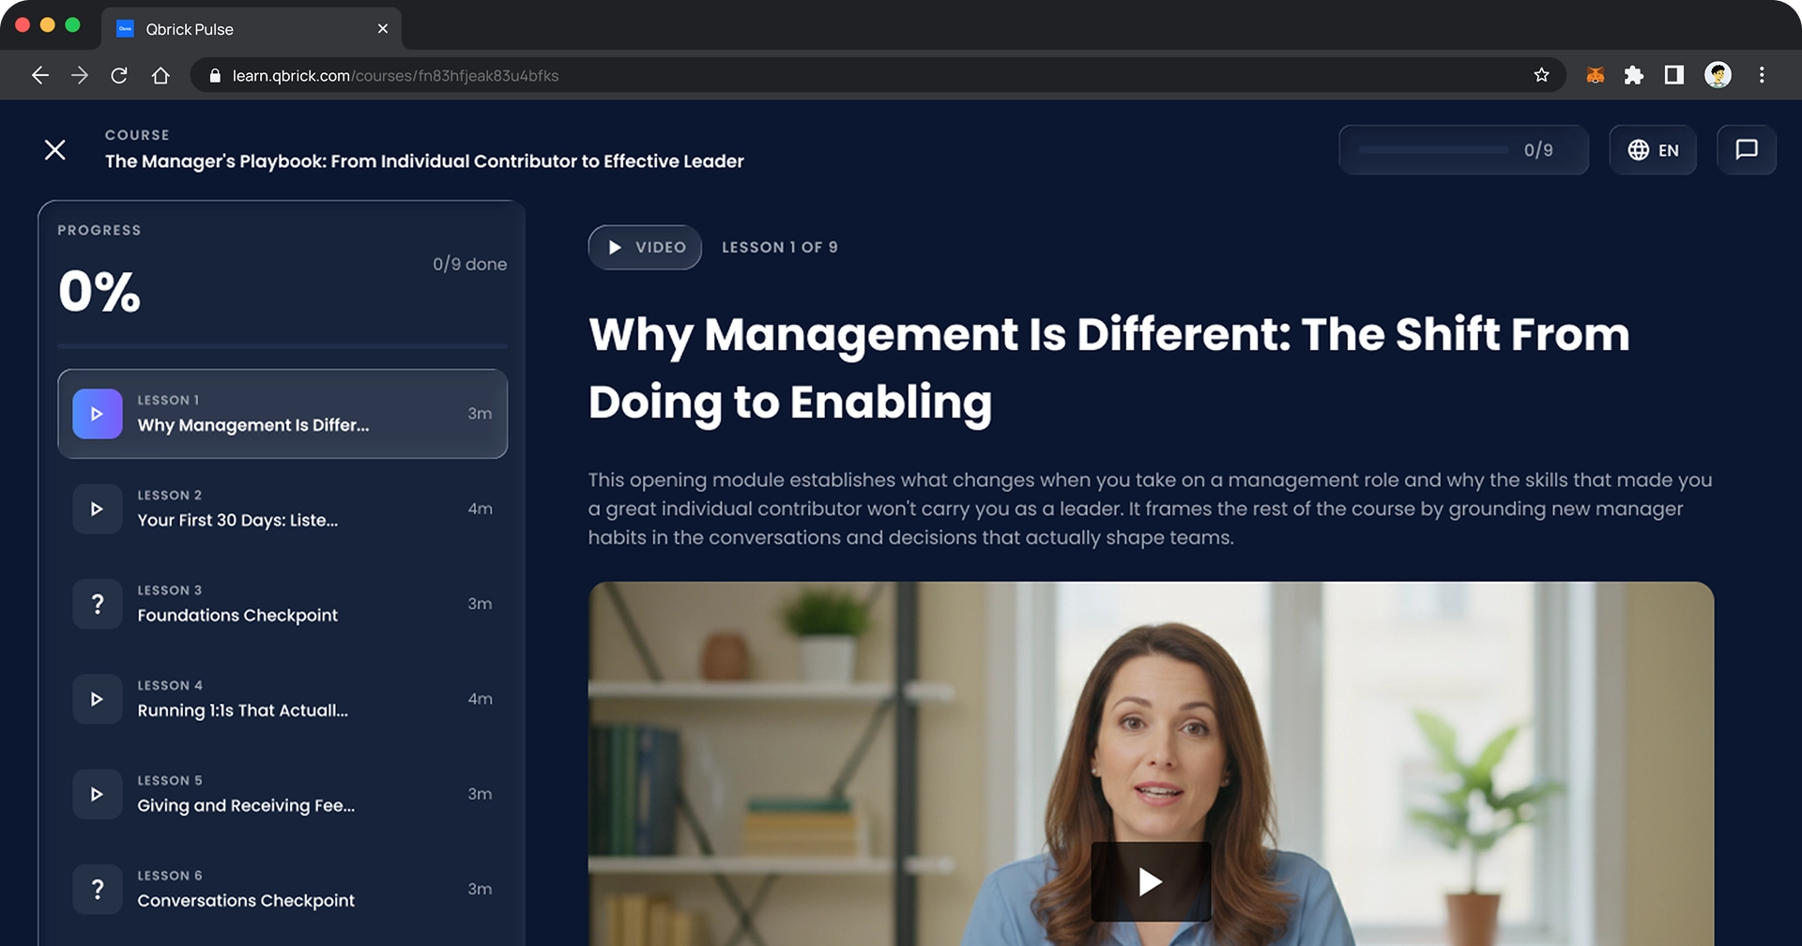Open the comments chat icon
This screenshot has height=946, width=1802.
(x=1747, y=150)
